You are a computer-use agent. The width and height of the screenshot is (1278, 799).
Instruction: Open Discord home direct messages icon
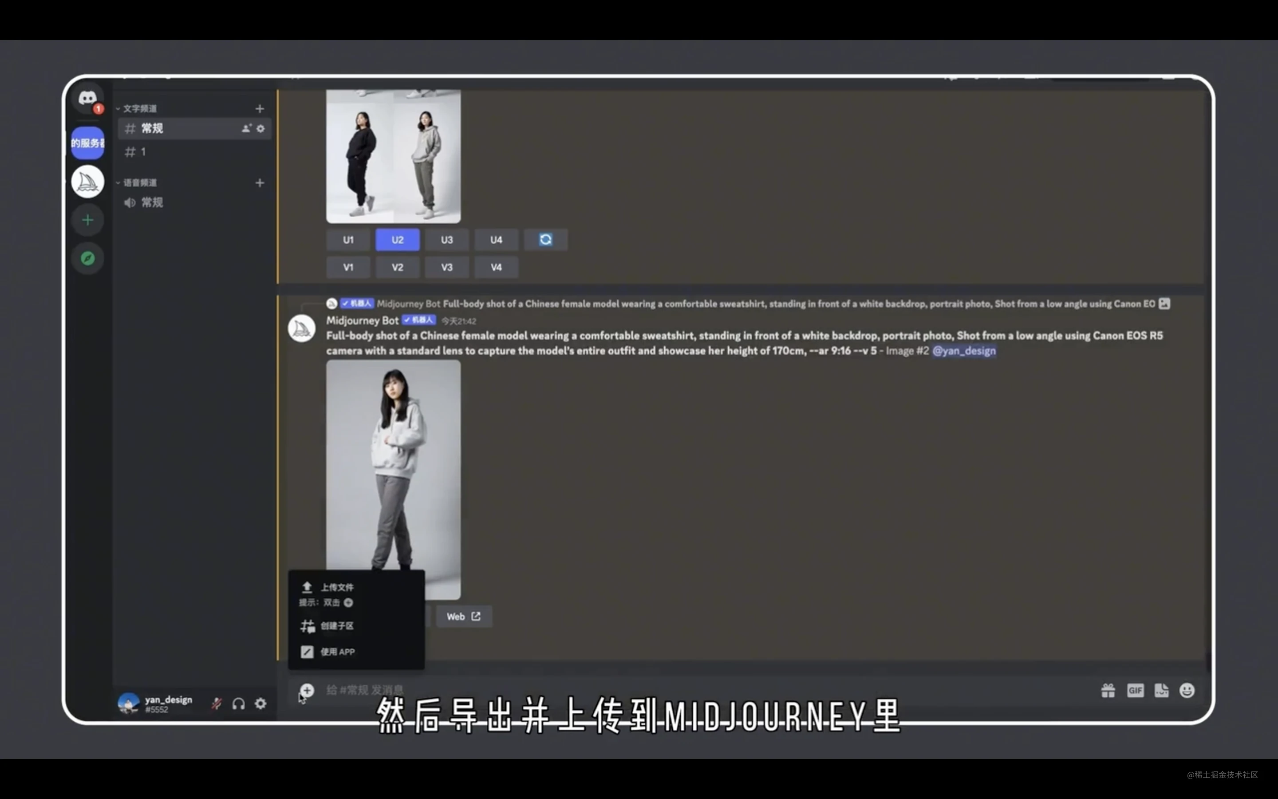pos(88,99)
